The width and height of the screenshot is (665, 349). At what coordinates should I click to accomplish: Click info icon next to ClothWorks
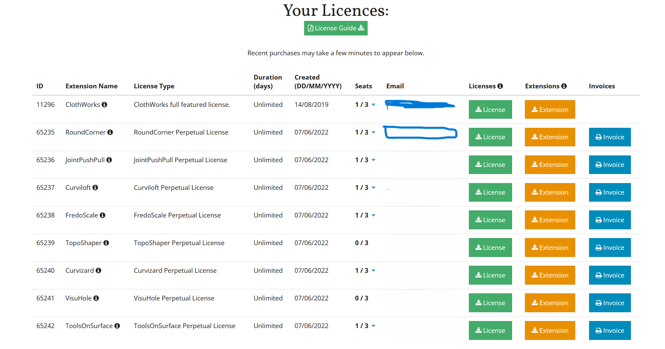coord(104,105)
